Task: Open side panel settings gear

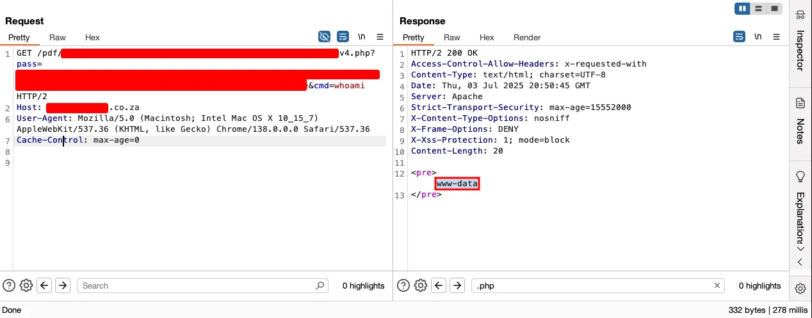Action: (x=800, y=289)
